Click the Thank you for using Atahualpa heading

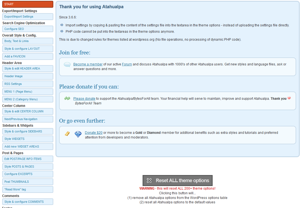[x=91, y=7]
